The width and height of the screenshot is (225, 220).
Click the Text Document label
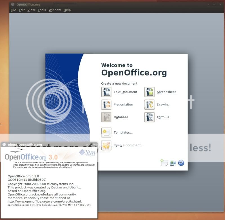[x=125, y=92]
